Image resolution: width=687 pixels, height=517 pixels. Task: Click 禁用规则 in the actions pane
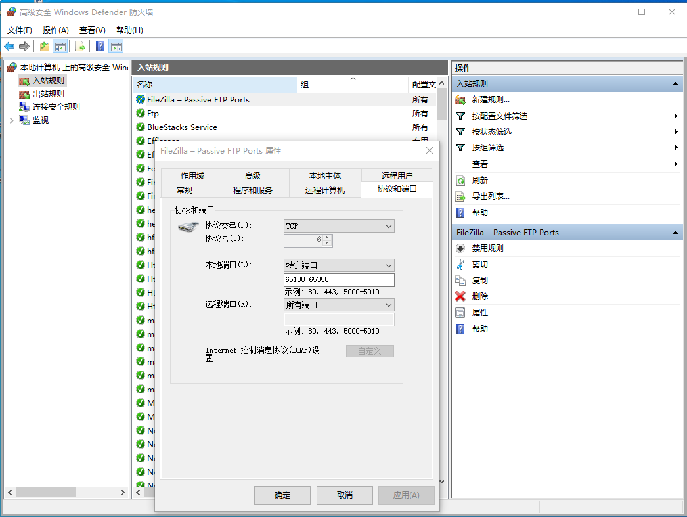coord(487,248)
